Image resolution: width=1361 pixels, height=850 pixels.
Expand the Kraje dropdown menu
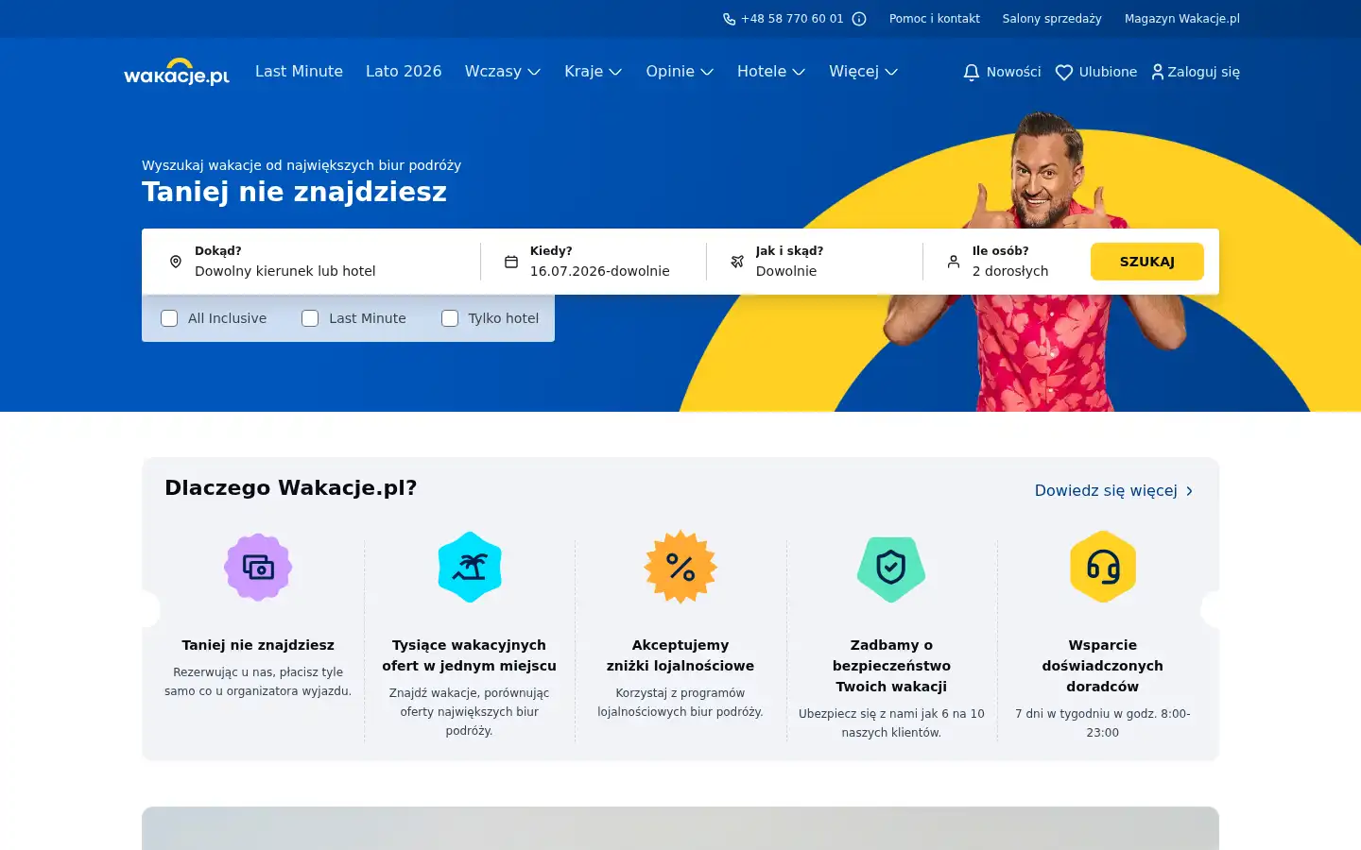tap(594, 72)
